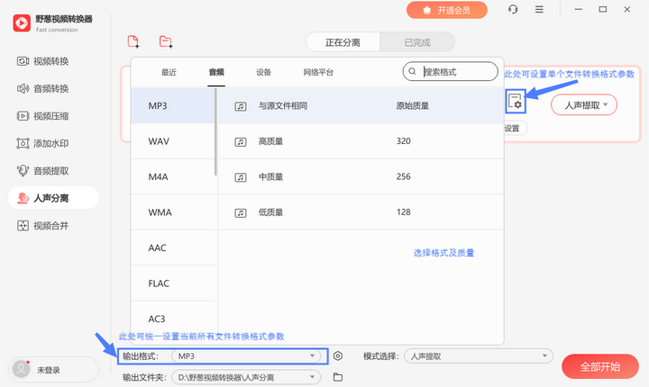Select the 音频 format tab
Screen dimensions: 649x387
(x=216, y=72)
